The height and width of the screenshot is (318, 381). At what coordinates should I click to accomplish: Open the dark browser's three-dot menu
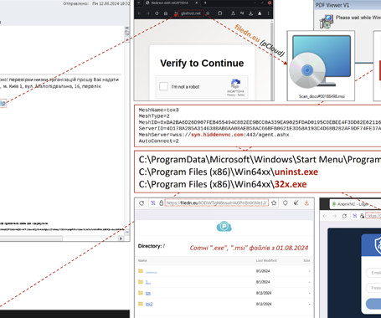268,13
